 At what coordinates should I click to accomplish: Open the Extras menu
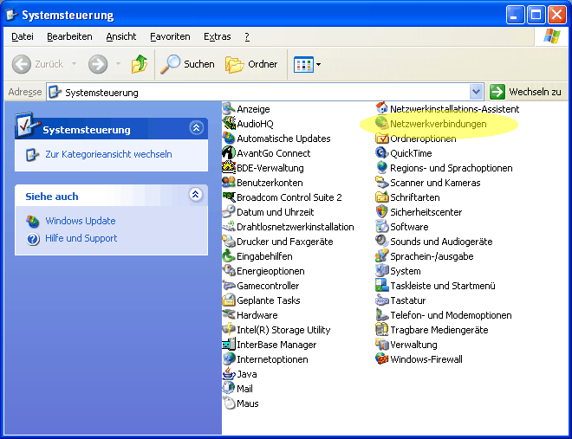[217, 36]
